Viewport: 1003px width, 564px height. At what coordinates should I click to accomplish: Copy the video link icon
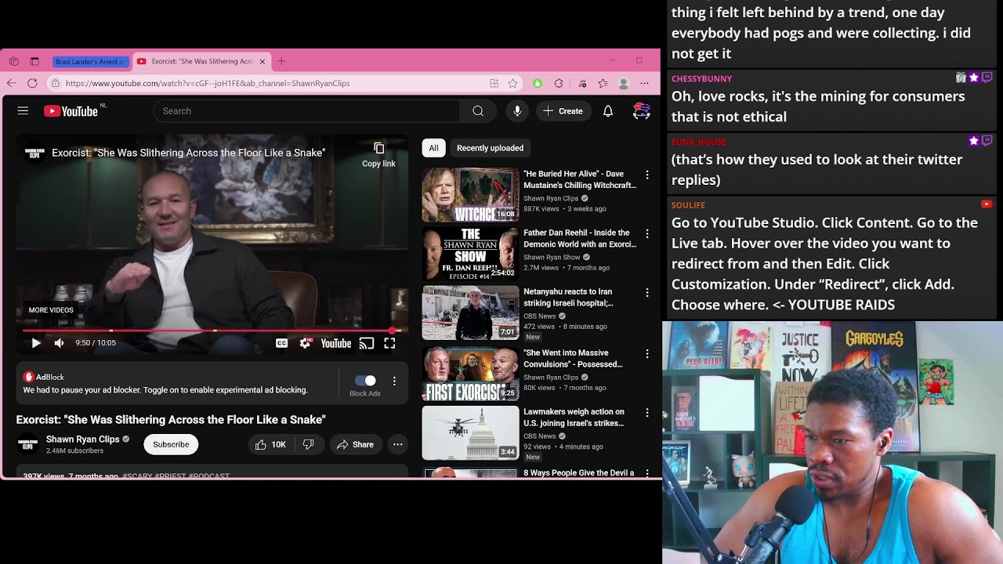[379, 148]
